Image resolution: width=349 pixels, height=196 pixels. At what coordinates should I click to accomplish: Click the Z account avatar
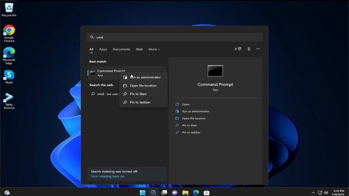[249, 49]
